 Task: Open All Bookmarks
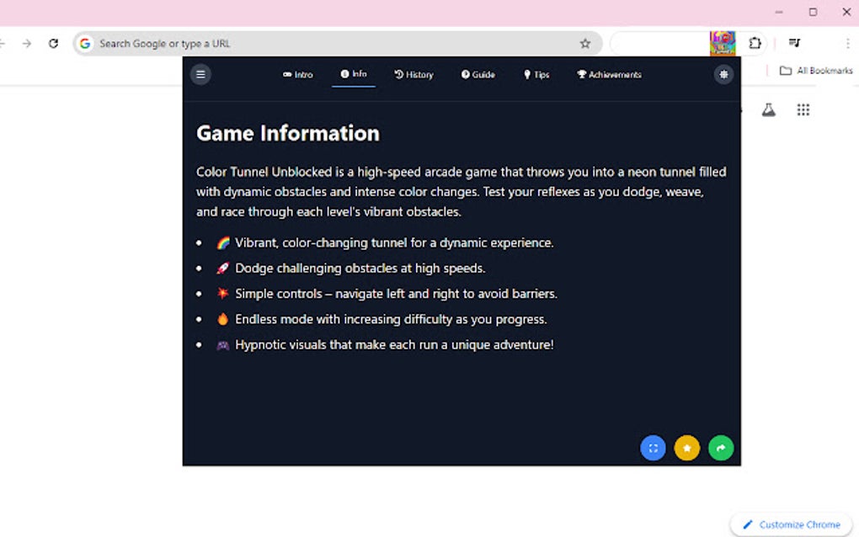pyautogui.click(x=813, y=71)
